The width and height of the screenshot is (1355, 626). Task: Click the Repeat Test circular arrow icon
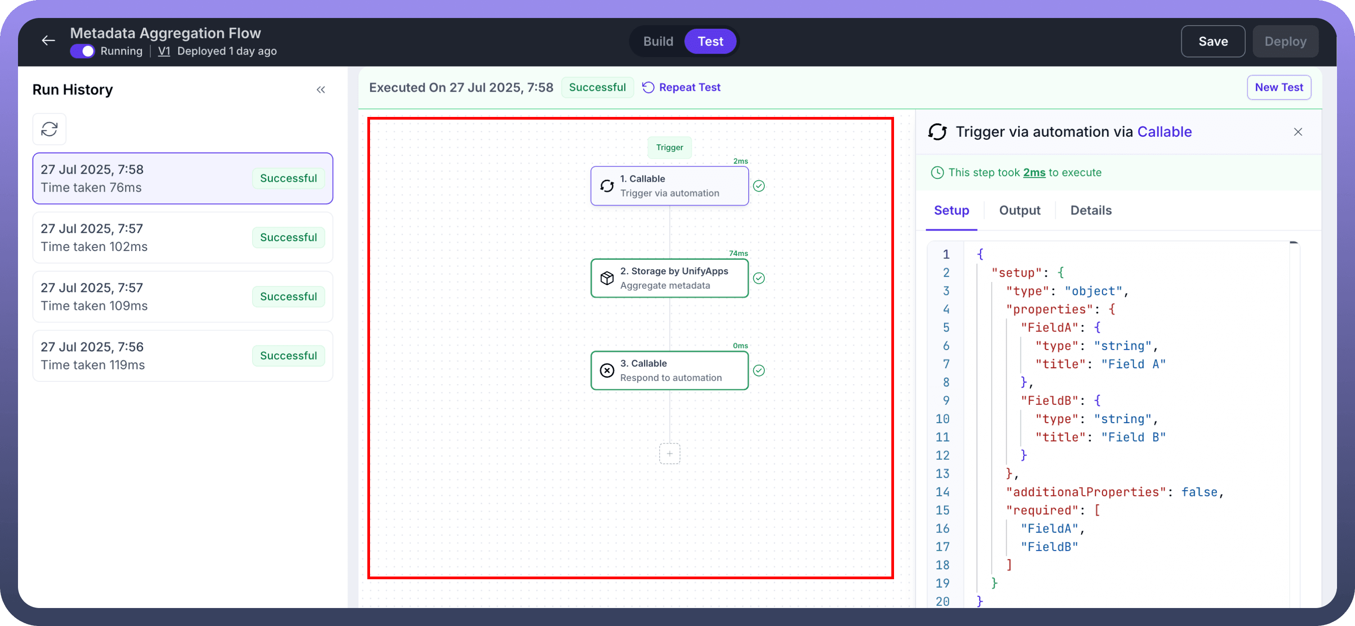pos(648,87)
